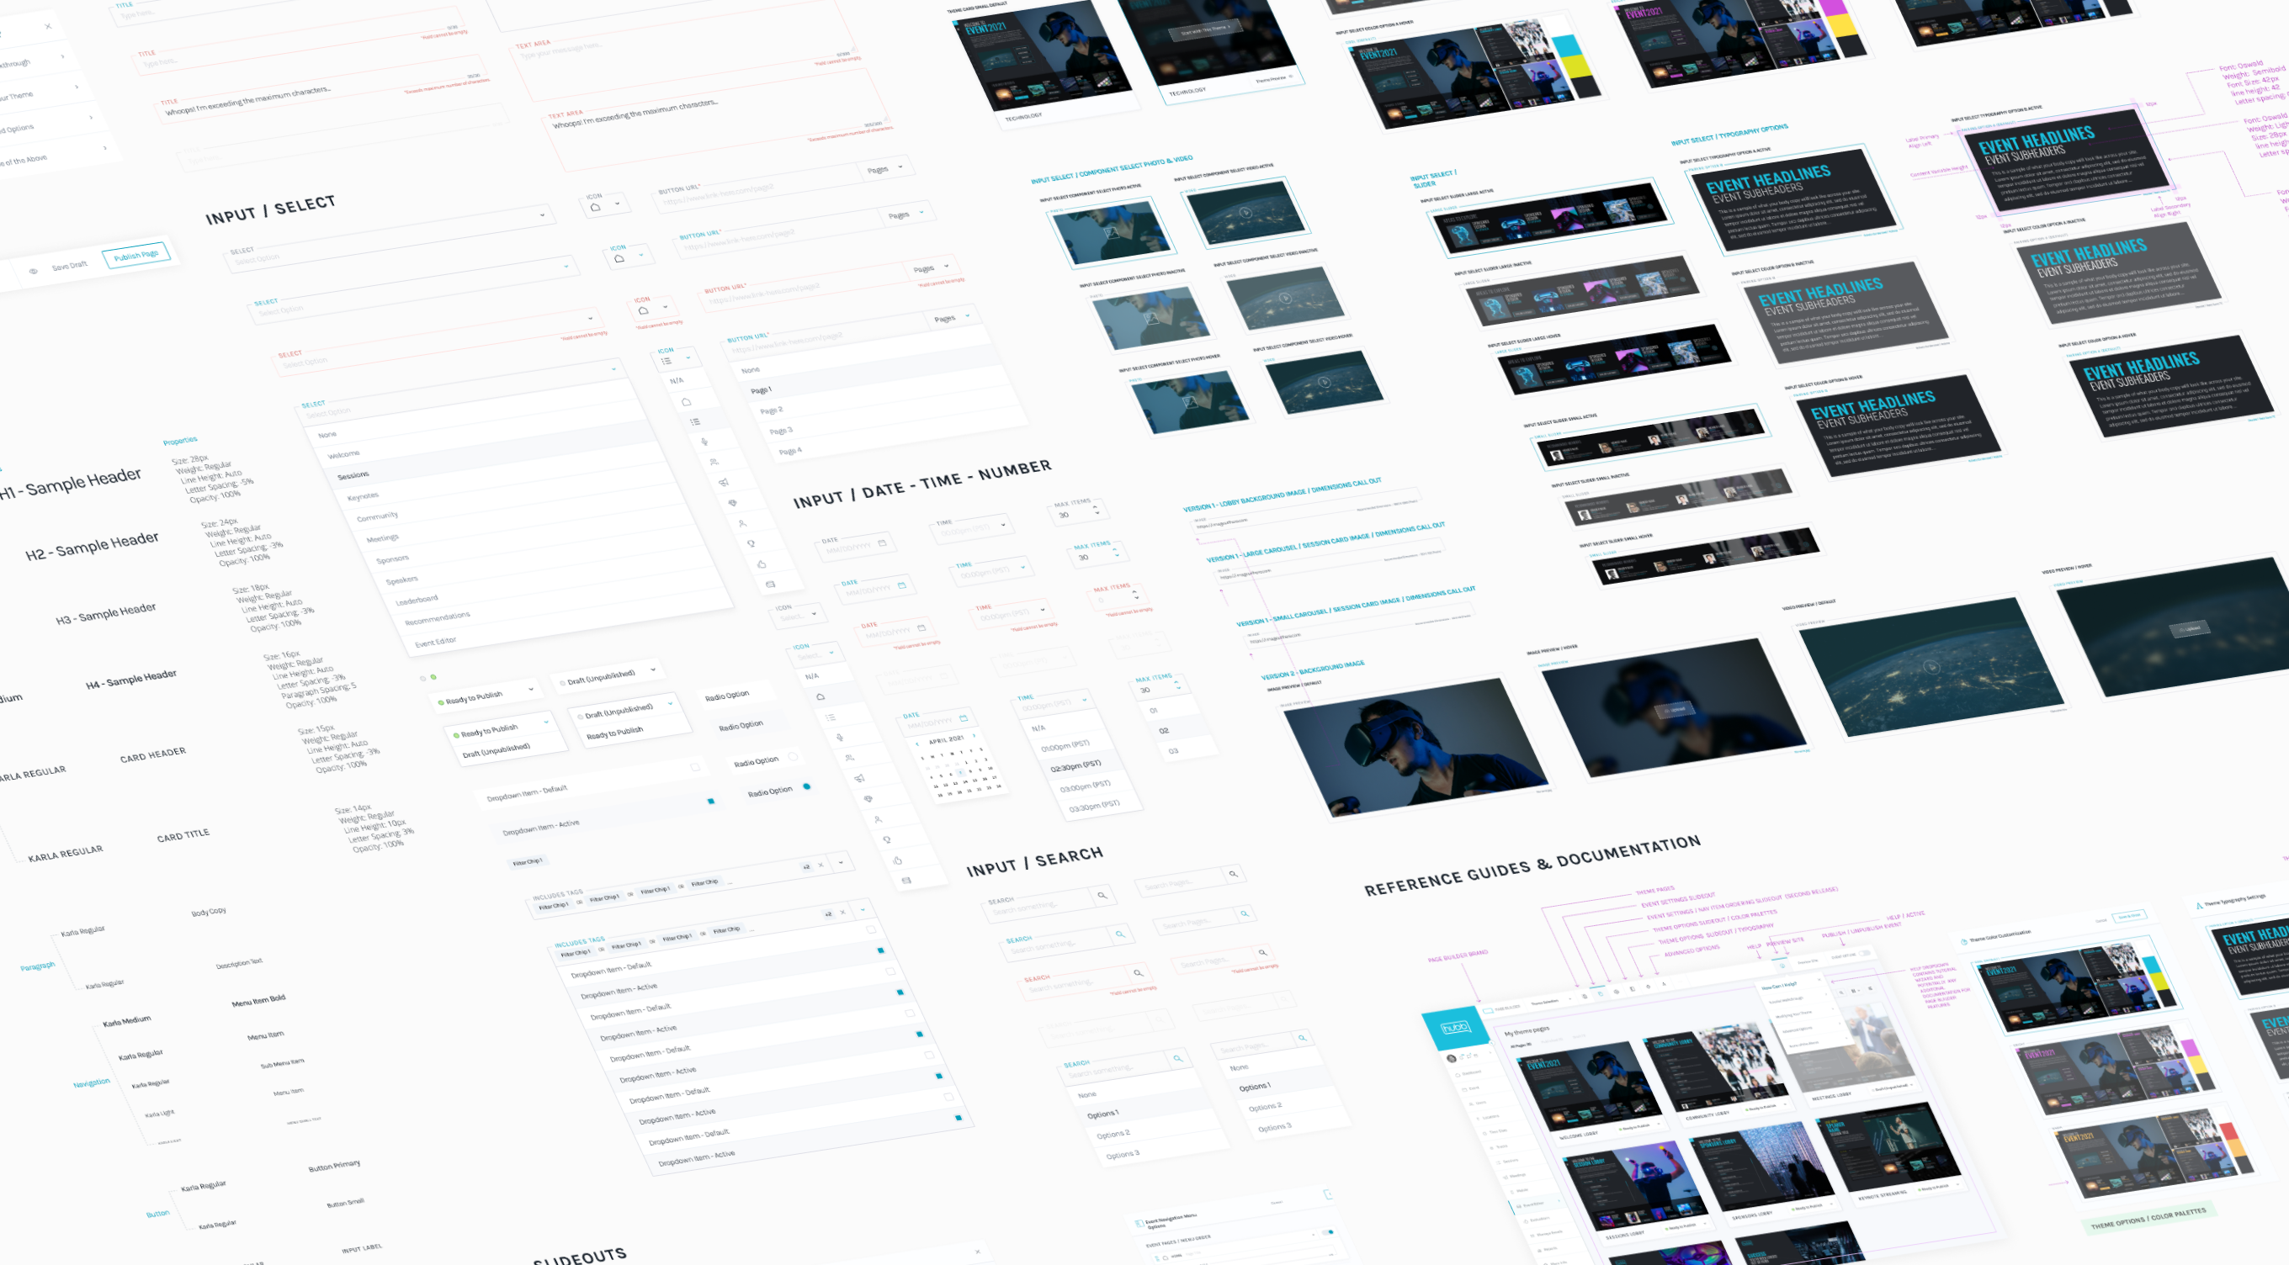The height and width of the screenshot is (1265, 2289).
Task: Select the people group icon in the list beside the Sessions dropdown
Action: 714,462
